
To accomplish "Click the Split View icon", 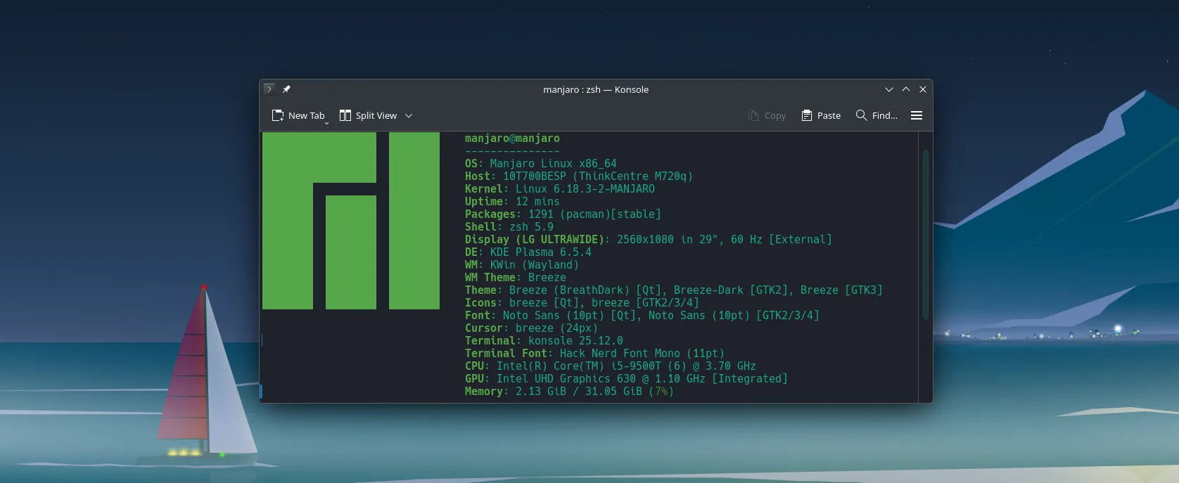I will [345, 115].
